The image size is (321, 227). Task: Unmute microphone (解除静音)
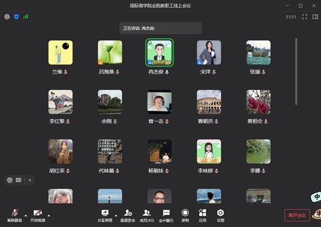click(x=15, y=215)
